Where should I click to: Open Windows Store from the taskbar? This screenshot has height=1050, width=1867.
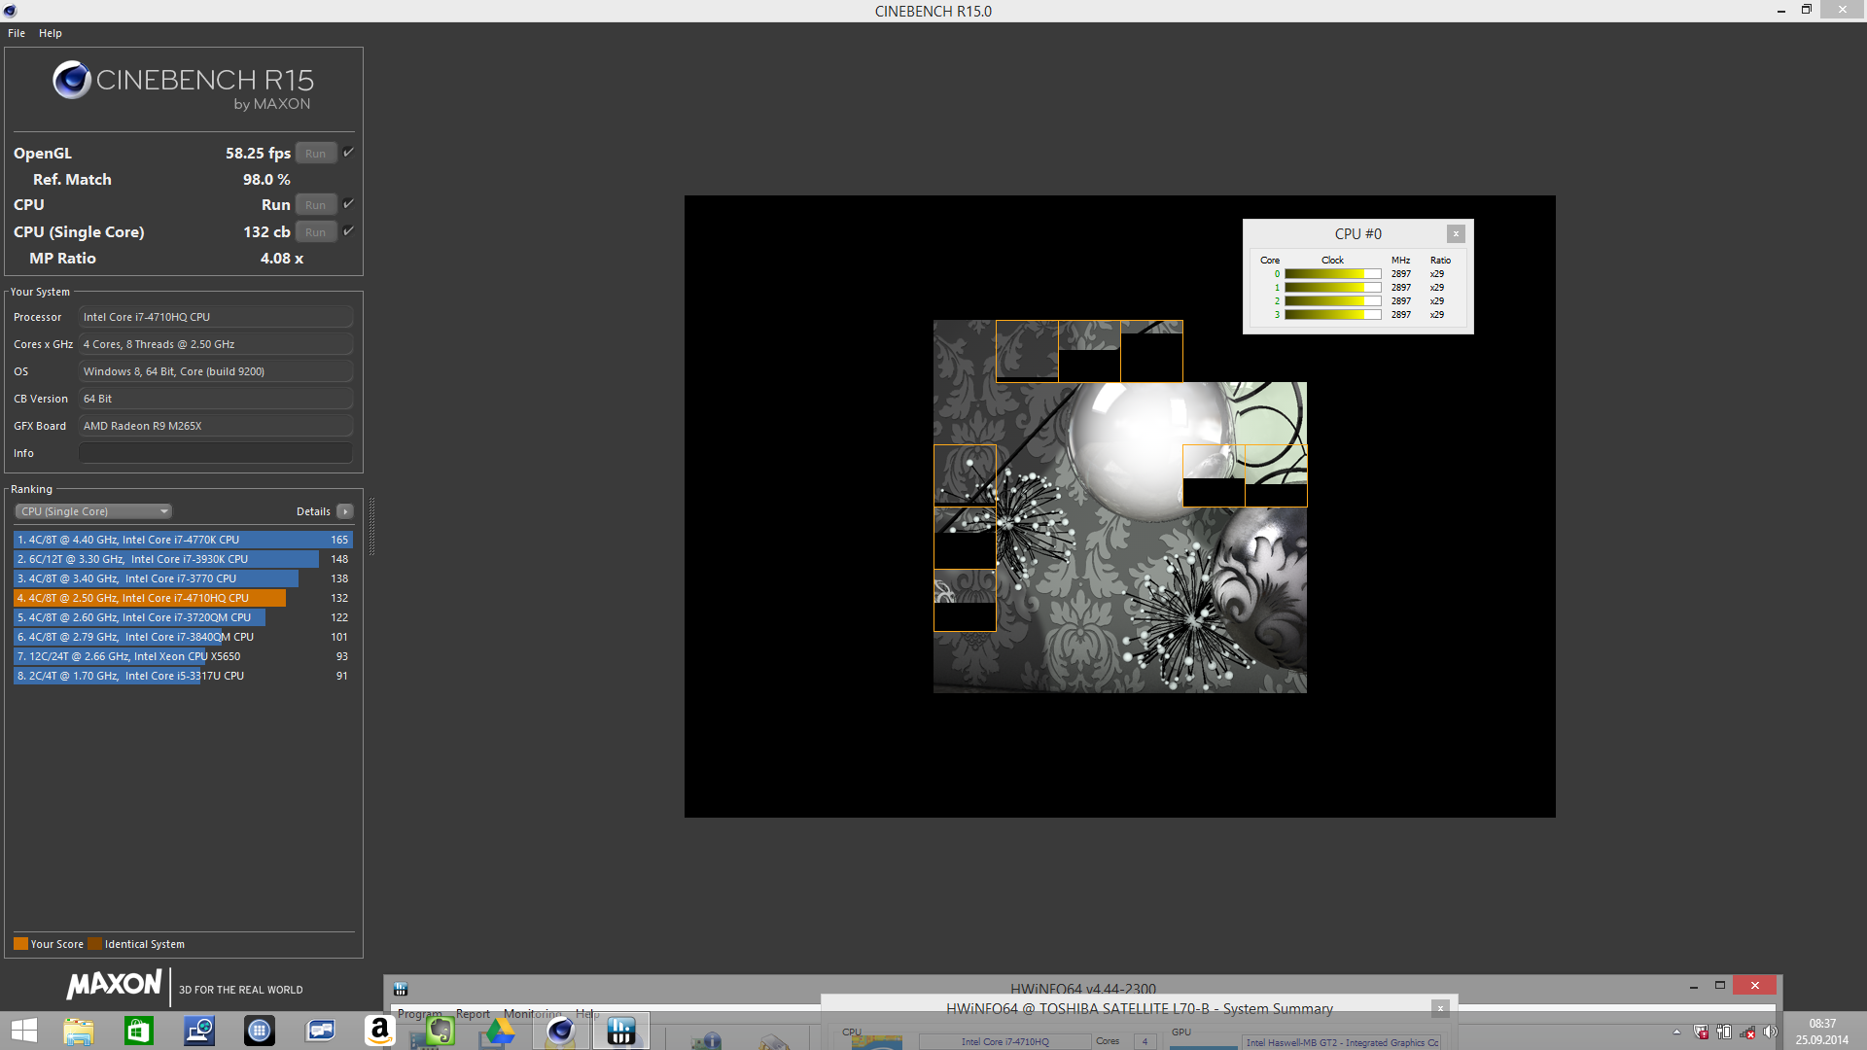[x=138, y=1031]
